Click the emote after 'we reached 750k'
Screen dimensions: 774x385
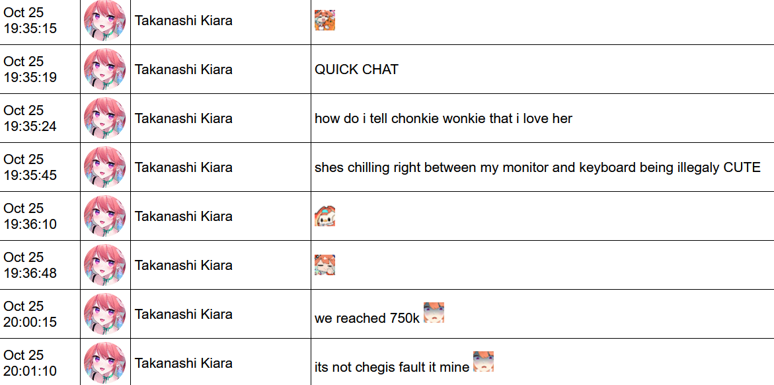click(434, 312)
